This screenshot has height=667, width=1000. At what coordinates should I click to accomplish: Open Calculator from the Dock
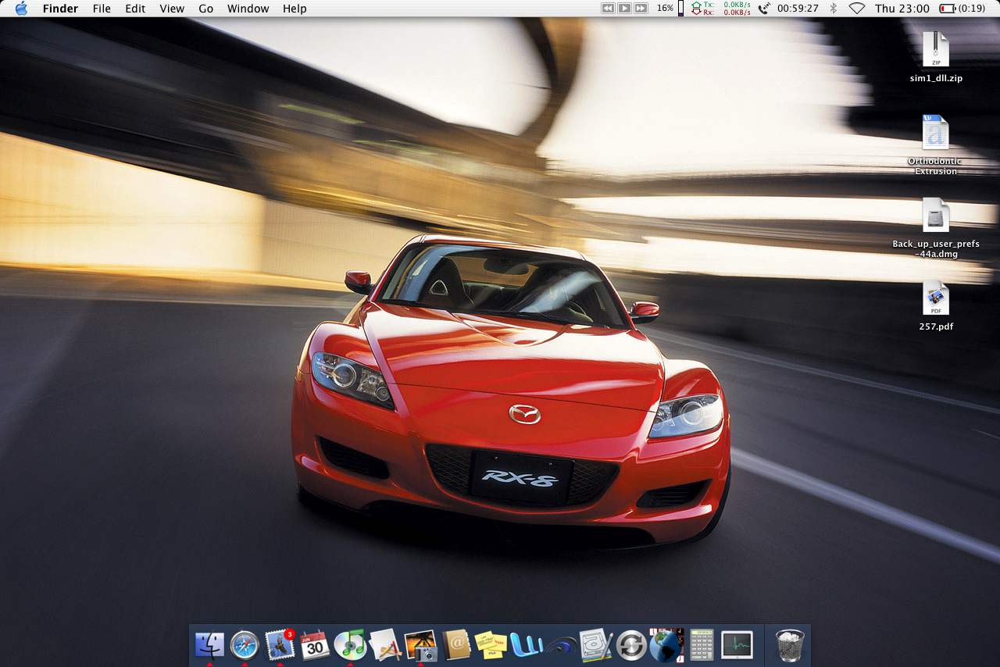[702, 645]
